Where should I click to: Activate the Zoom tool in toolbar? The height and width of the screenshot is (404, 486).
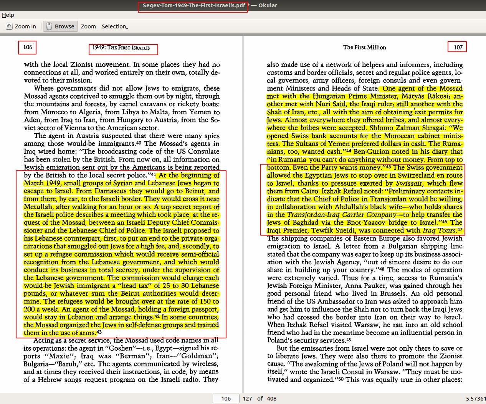(88, 26)
